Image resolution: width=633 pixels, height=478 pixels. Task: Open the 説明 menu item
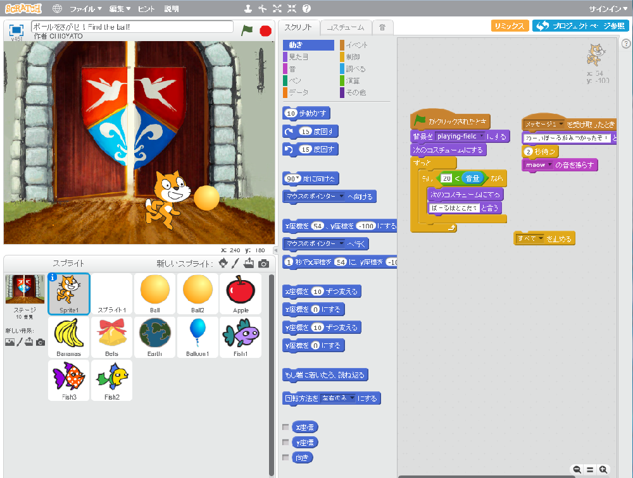[x=172, y=9]
